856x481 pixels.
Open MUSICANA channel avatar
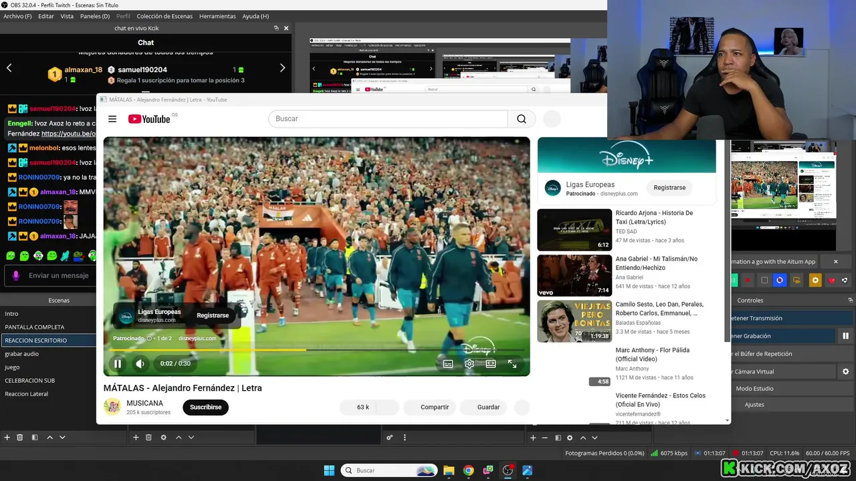click(112, 407)
